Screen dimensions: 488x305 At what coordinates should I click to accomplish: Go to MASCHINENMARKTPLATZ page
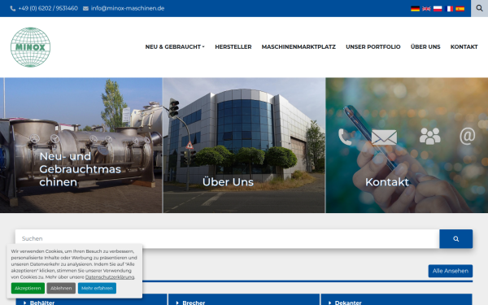[298, 47]
